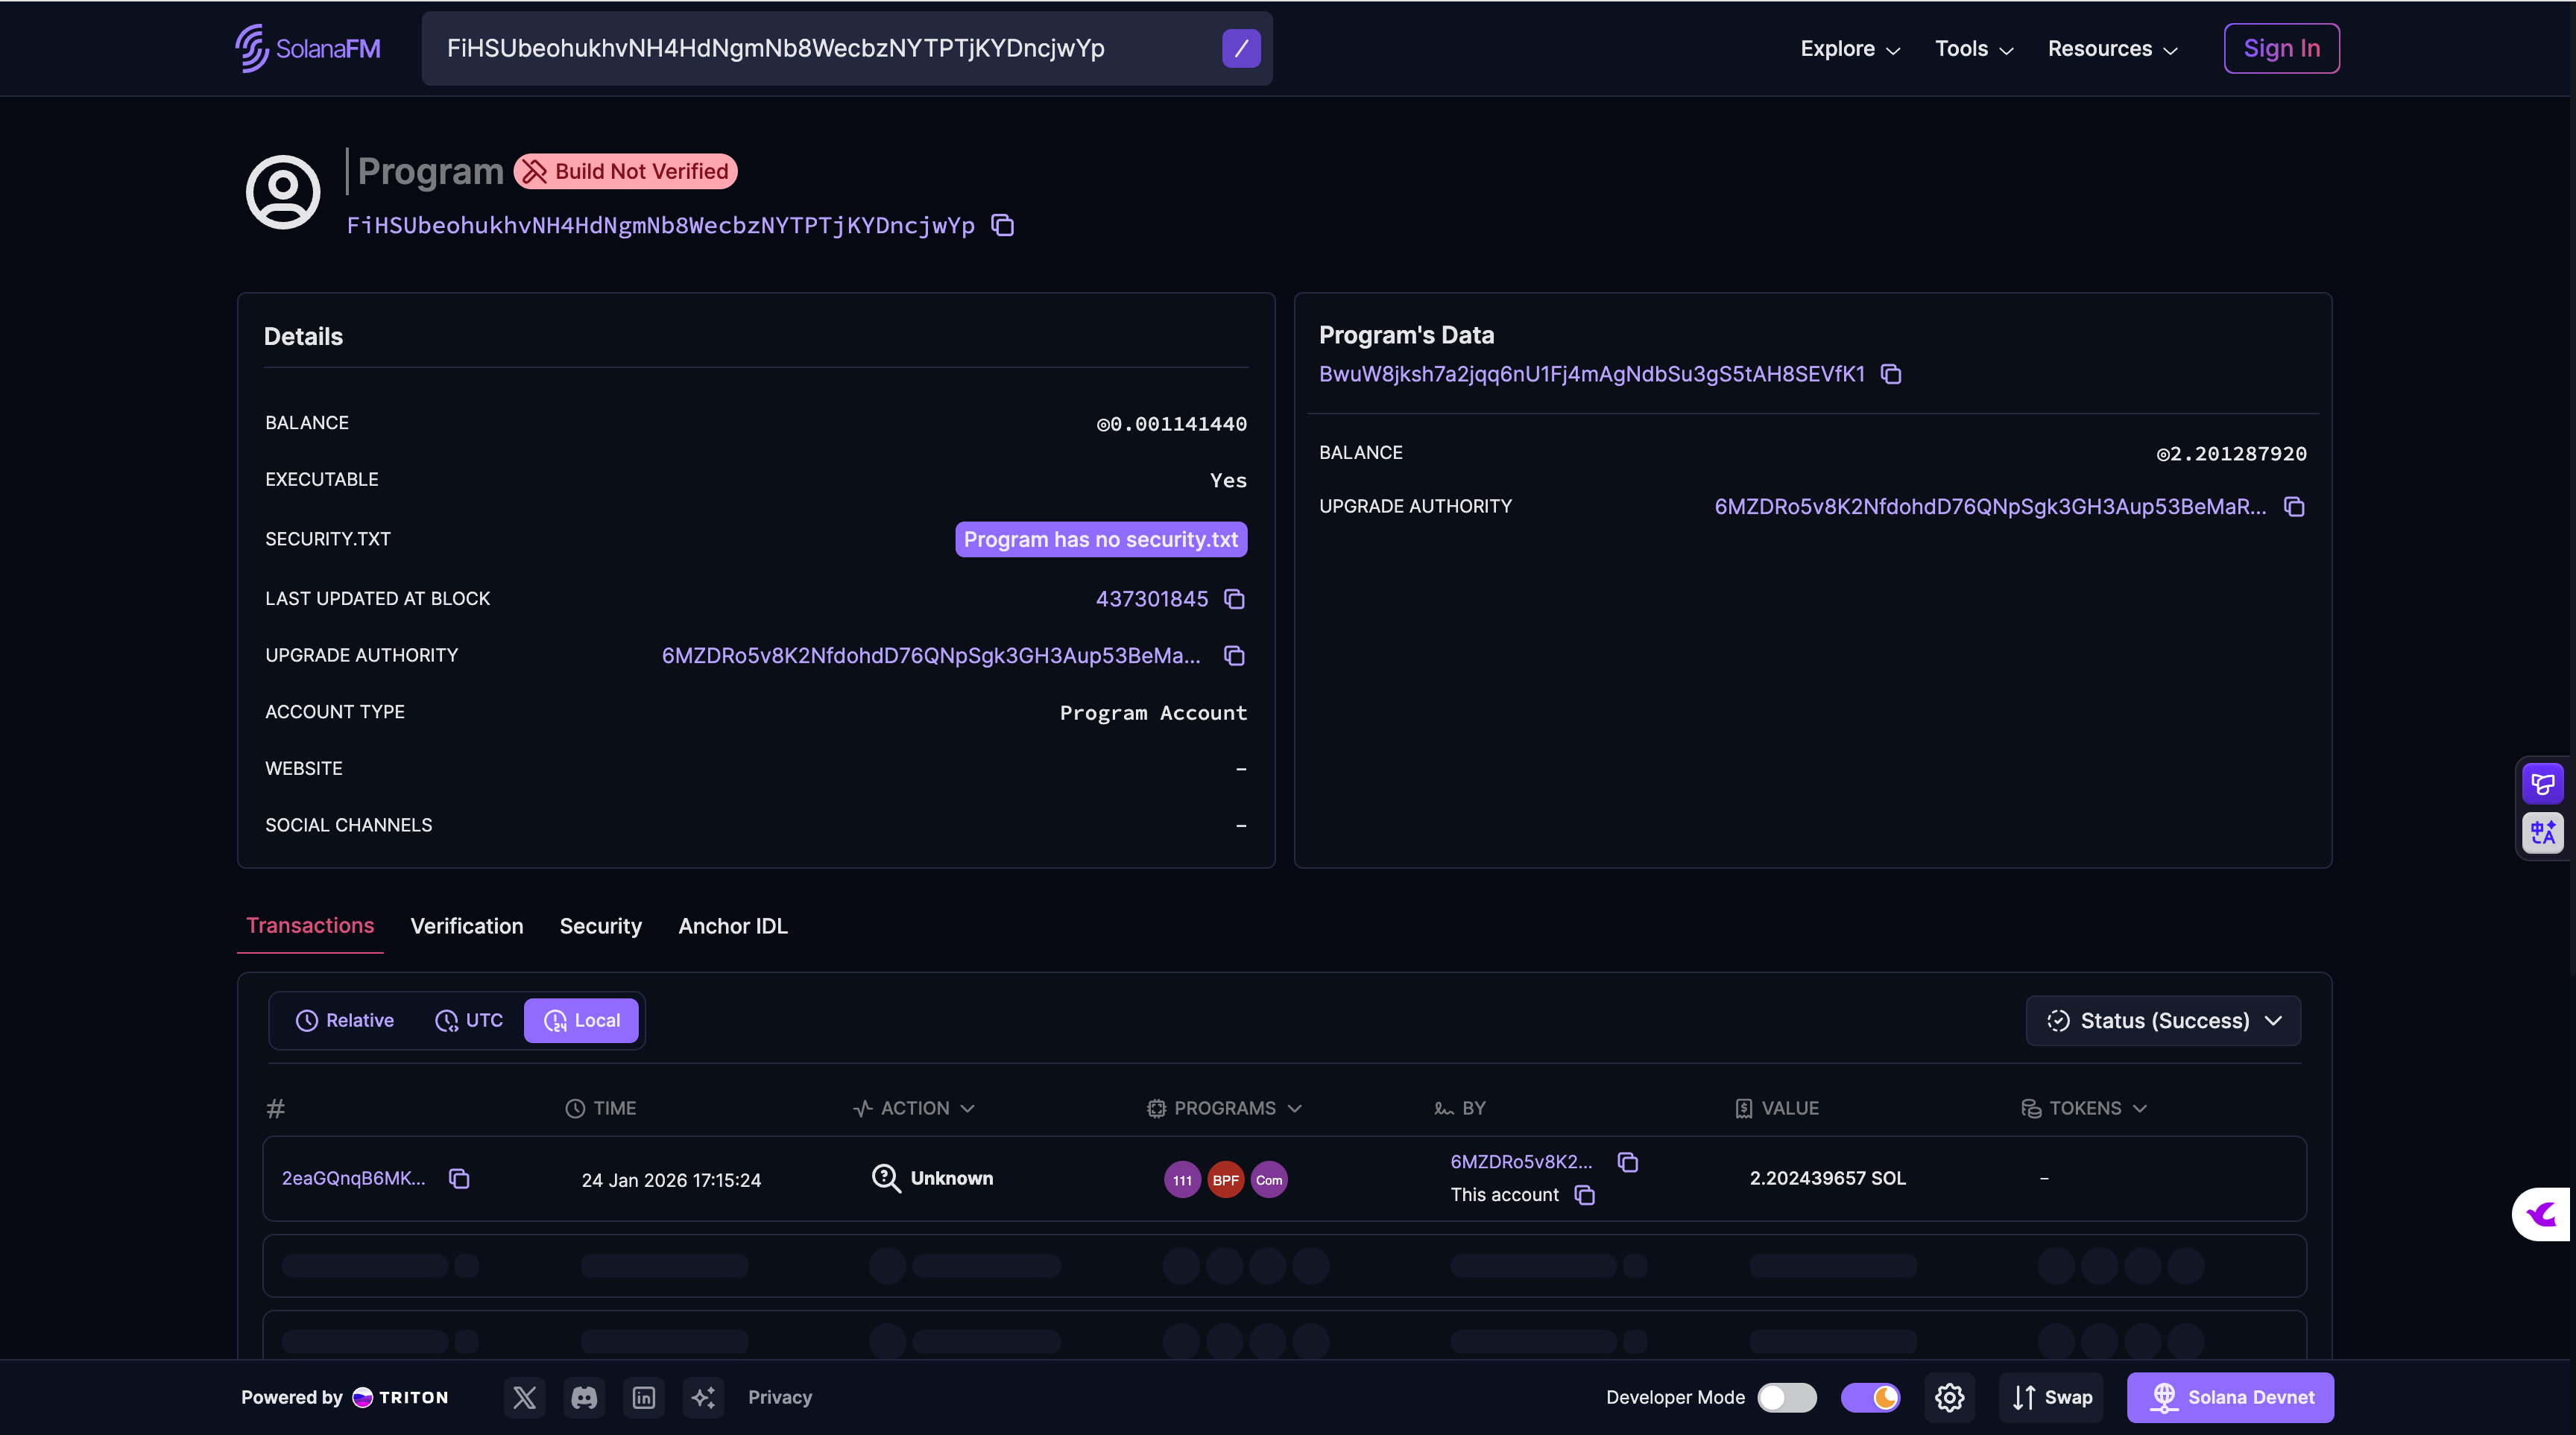Toggle Developer Mode switch
The height and width of the screenshot is (1435, 2576).
(1786, 1397)
